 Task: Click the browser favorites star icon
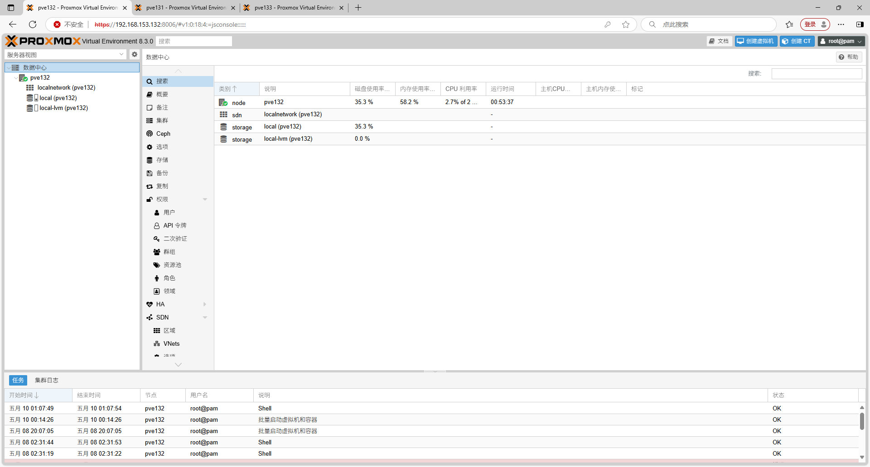pos(626,24)
